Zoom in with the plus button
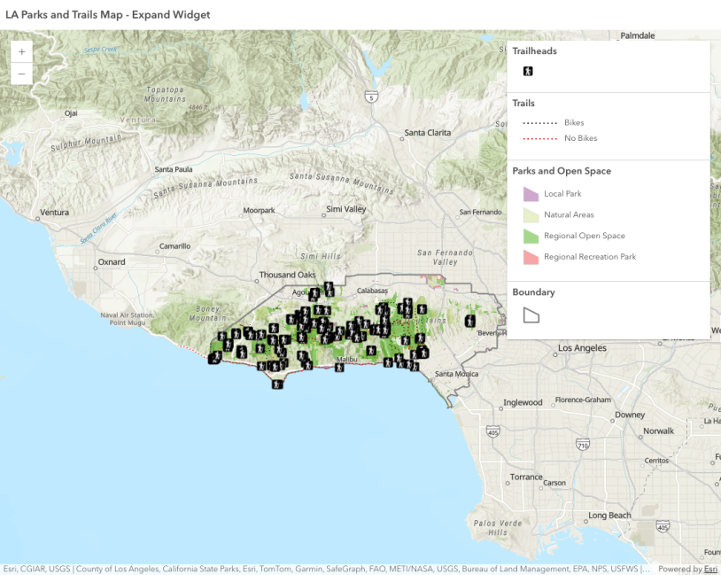This screenshot has height=575, width=721. (21, 52)
